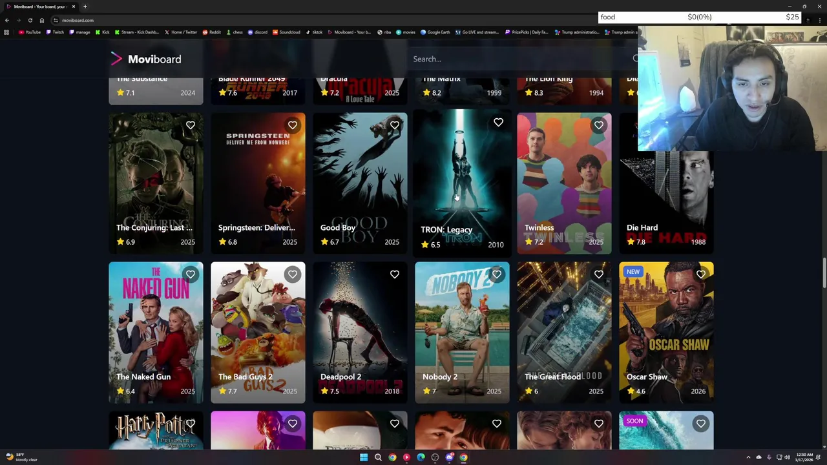Open the weather widget on the taskbar
This screenshot has width=827, height=465.
pyautogui.click(x=21, y=457)
